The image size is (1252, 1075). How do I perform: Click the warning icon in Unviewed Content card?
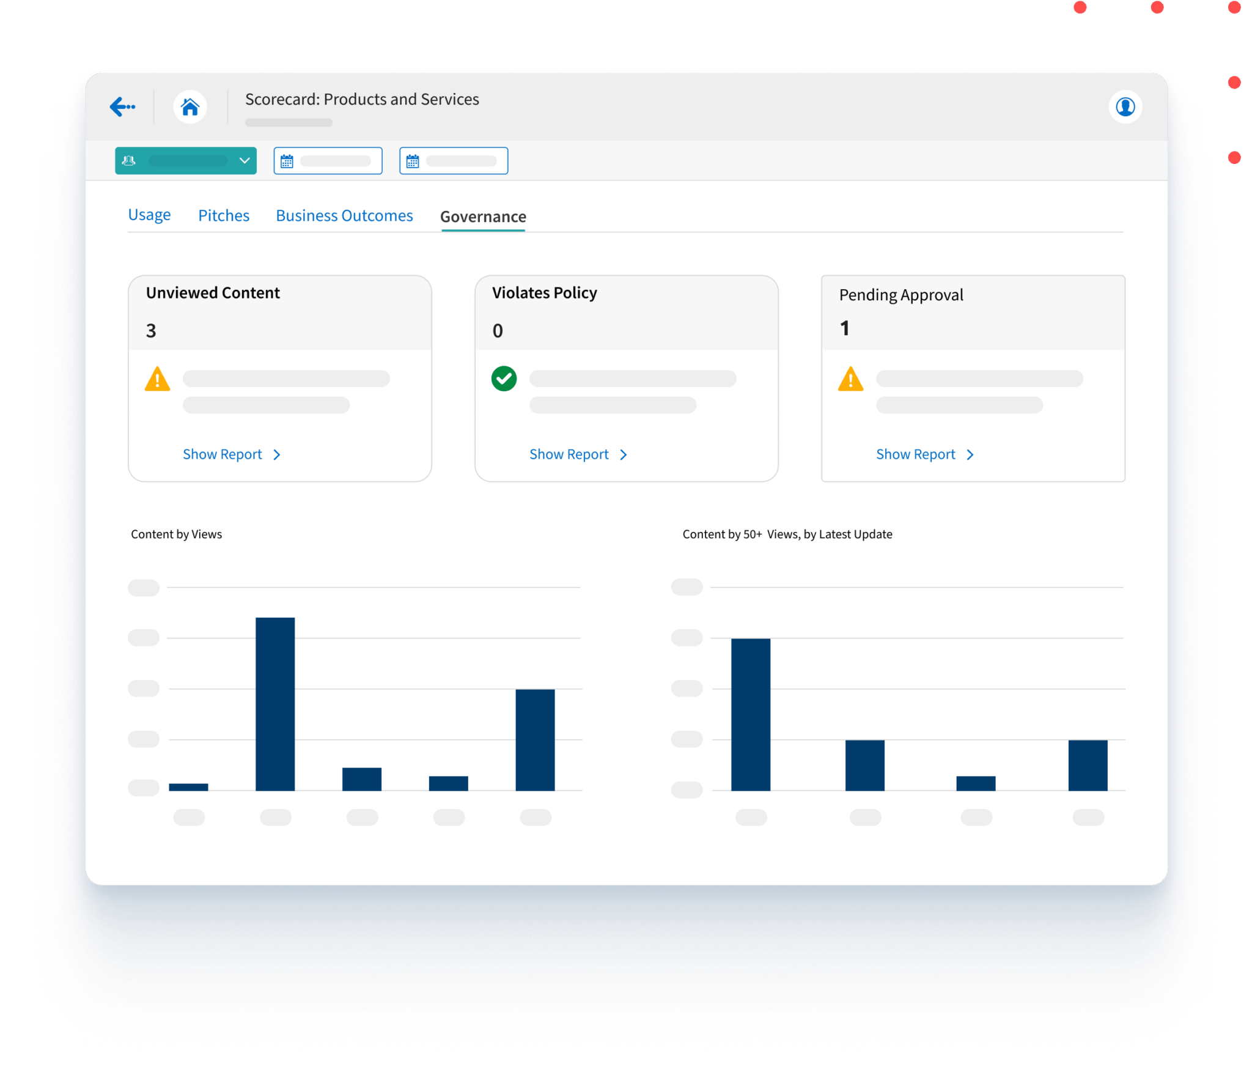pyautogui.click(x=158, y=380)
